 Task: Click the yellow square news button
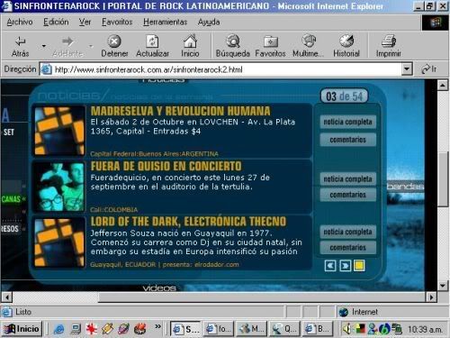click(359, 266)
